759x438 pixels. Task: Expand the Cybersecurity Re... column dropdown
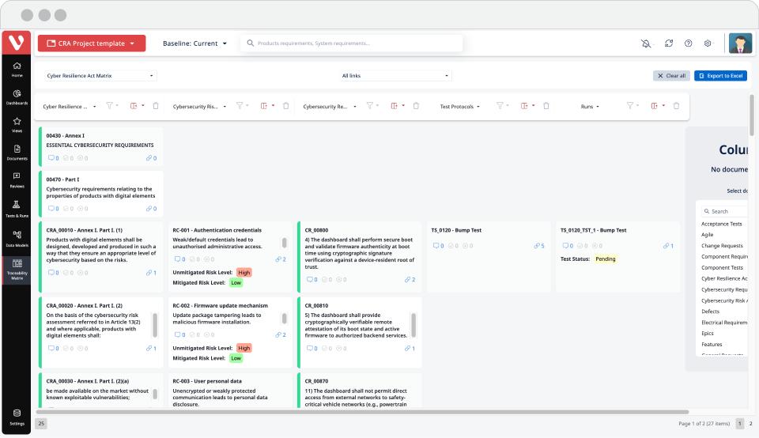[330, 107]
